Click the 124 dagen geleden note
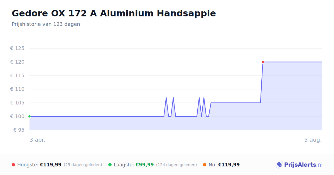334x175 pixels. click(x=176, y=165)
